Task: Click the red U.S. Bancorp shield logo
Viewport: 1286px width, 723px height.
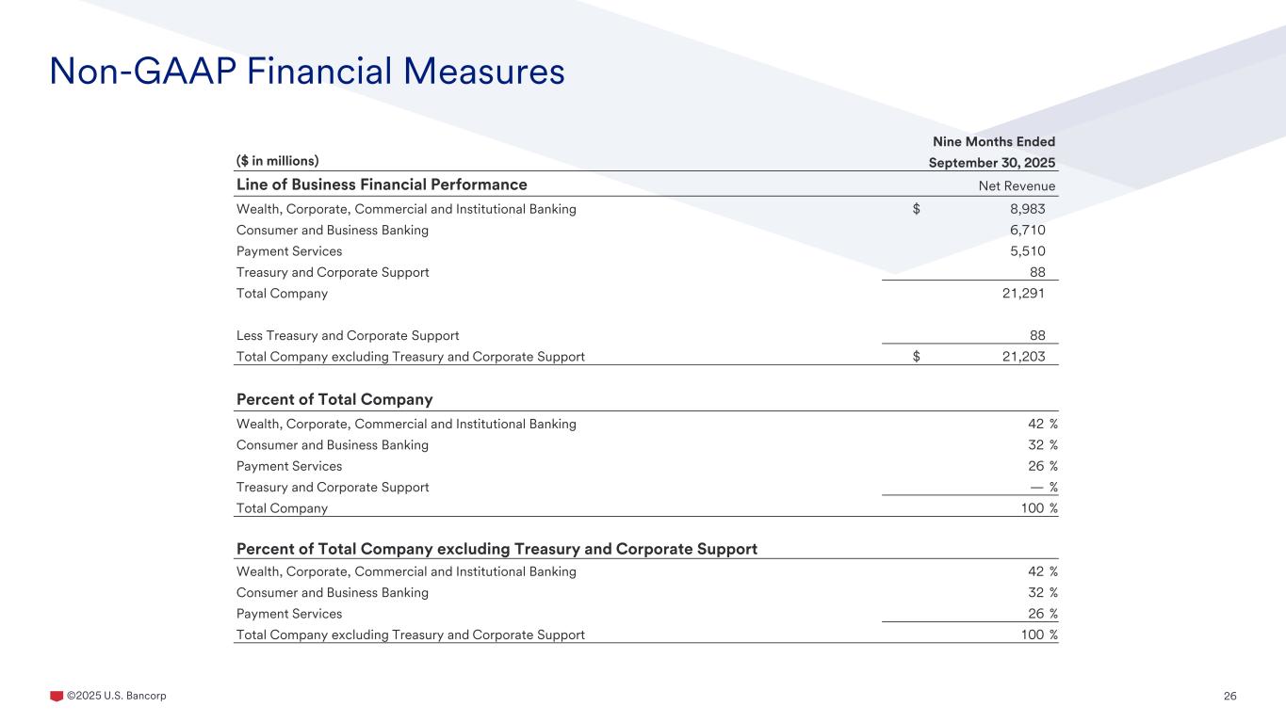Action: click(x=57, y=696)
